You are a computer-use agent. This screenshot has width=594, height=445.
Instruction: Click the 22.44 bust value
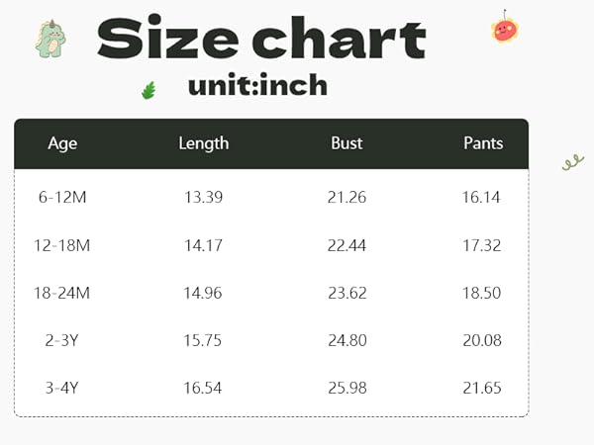pyautogui.click(x=346, y=244)
